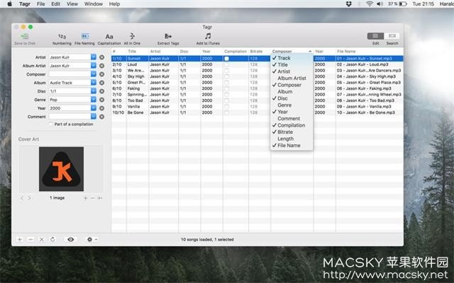The width and height of the screenshot is (454, 283).
Task: Sort by Bitrate column header
Action: coord(260,52)
